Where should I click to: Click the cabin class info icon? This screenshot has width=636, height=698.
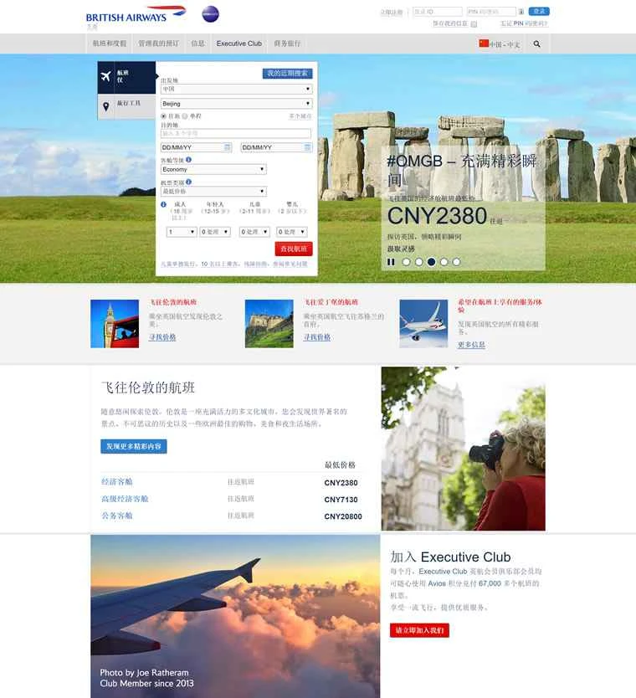189,159
